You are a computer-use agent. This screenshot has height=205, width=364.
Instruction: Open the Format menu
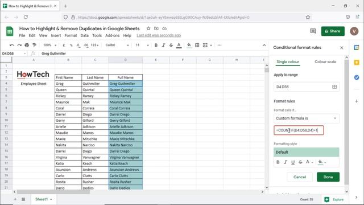71,35
